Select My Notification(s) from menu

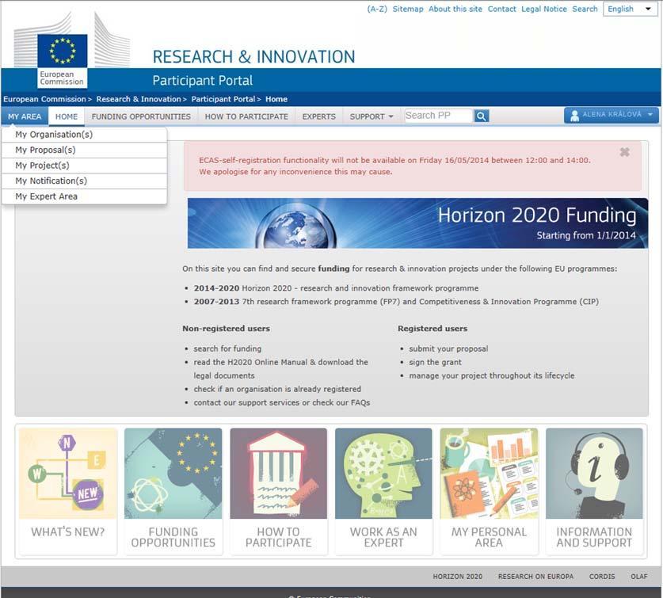click(84, 181)
